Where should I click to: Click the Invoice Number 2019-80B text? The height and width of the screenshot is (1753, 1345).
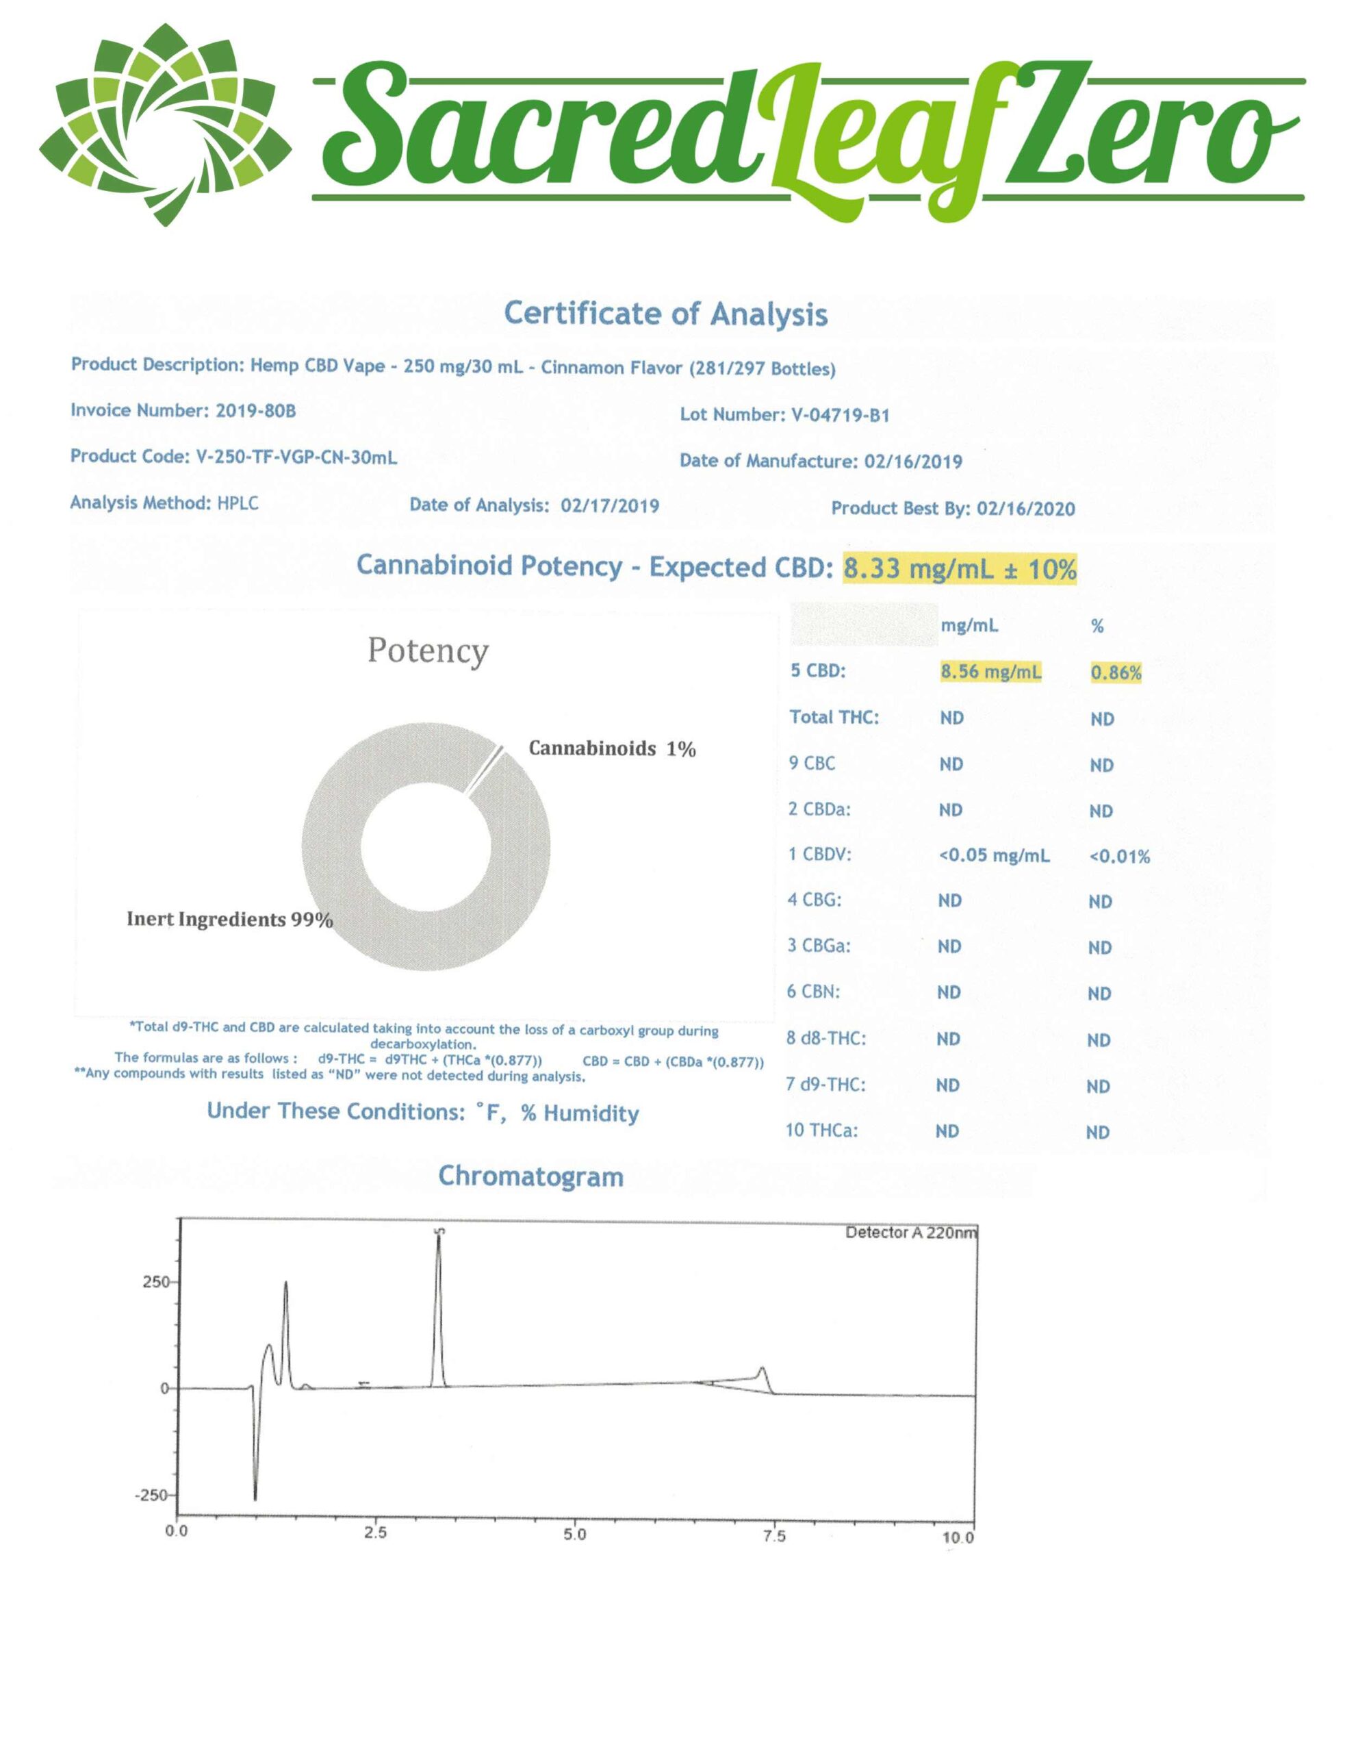183,411
